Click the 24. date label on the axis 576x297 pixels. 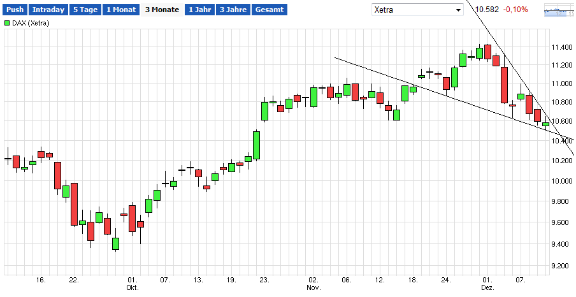pos(445,280)
